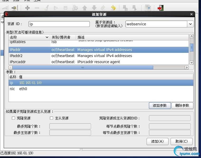This screenshot has width=201, height=158.
Task: Click the 192.168.61.100 parameter value
Action: 30,83
